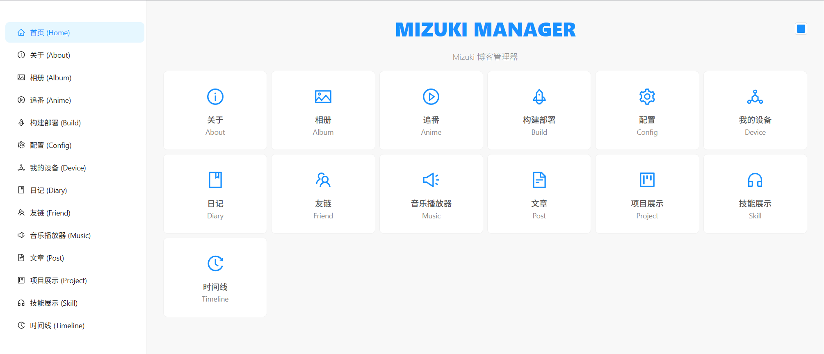Click the book icon beside 日记 (Diary) in sidebar

(x=21, y=190)
